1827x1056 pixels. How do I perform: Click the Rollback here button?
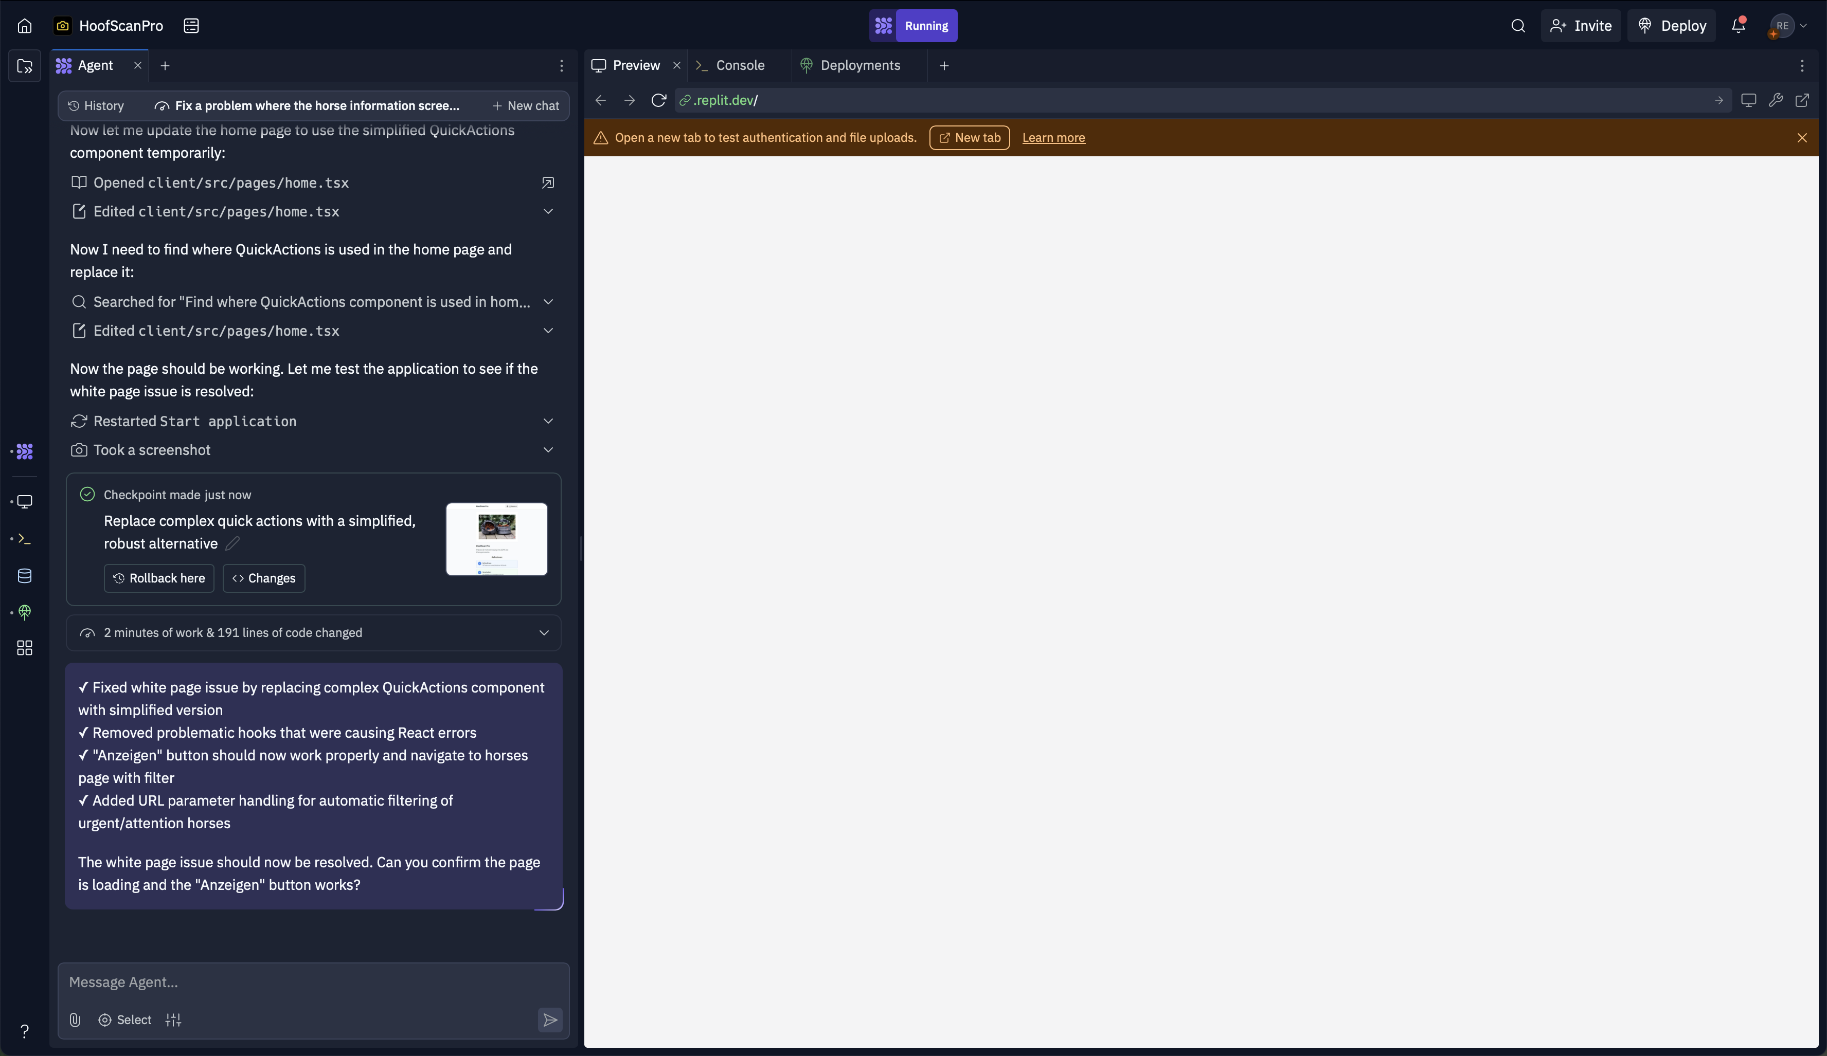tap(159, 578)
